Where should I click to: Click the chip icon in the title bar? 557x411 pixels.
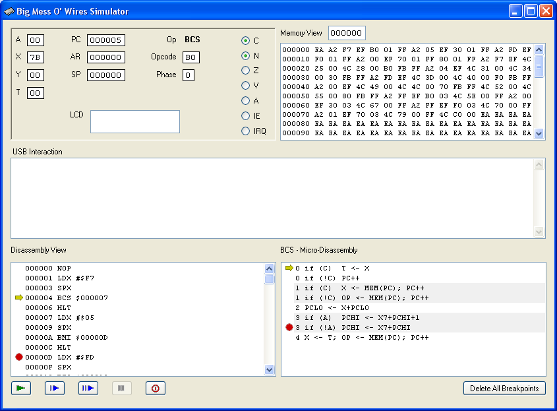tap(9, 11)
